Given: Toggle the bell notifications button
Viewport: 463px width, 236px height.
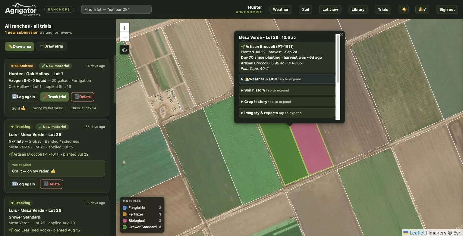Looking at the screenshot, I should coord(422,9).
